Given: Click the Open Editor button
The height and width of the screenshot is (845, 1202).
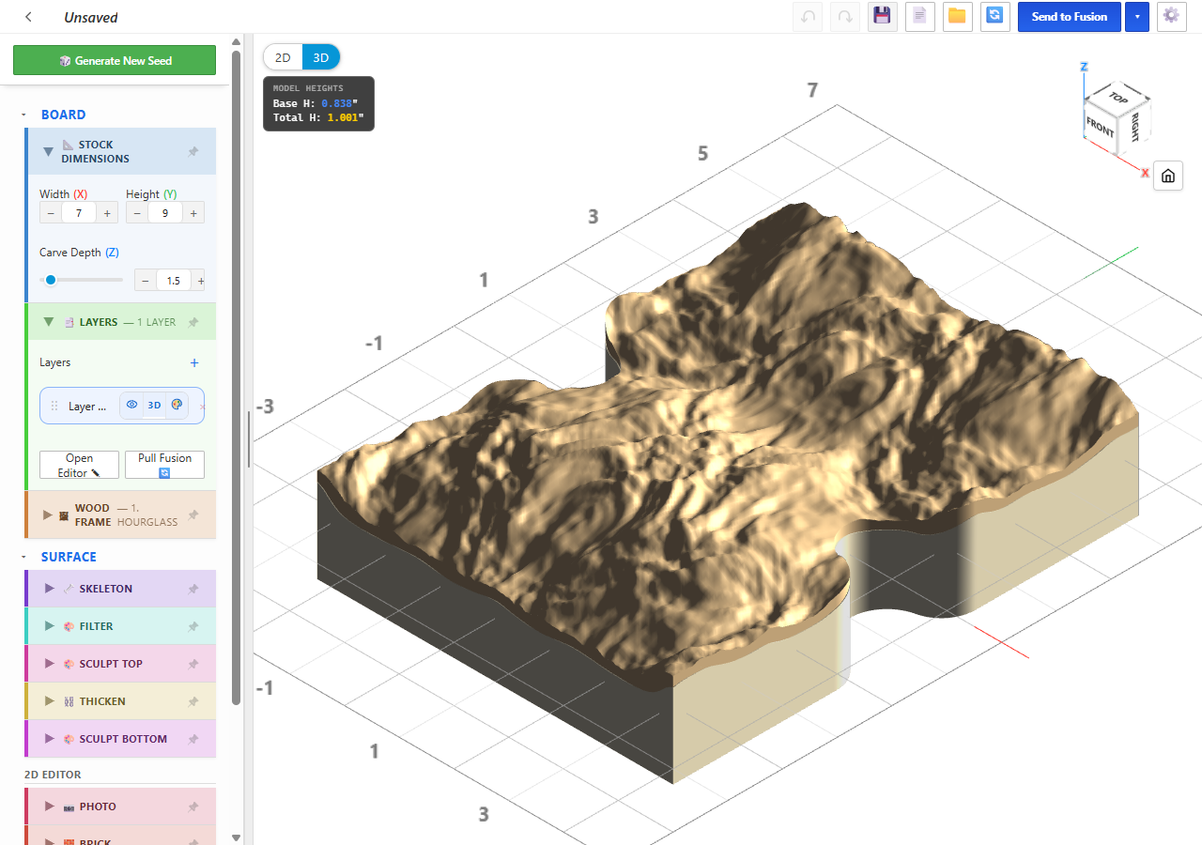Looking at the screenshot, I should click(x=79, y=466).
